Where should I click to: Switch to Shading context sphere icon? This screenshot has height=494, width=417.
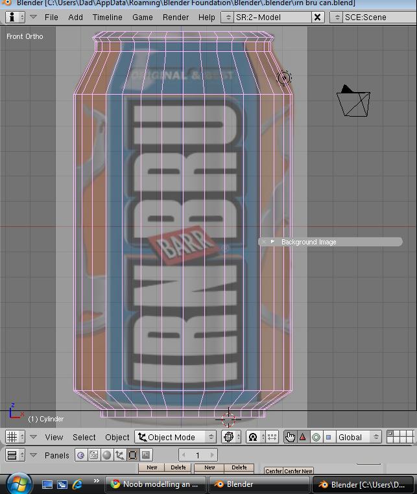coord(107,455)
